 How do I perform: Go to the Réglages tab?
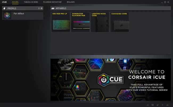[71, 2]
